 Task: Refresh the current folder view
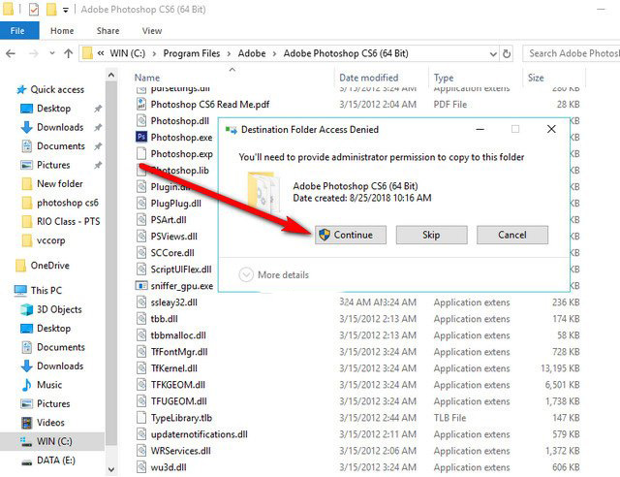[x=506, y=53]
